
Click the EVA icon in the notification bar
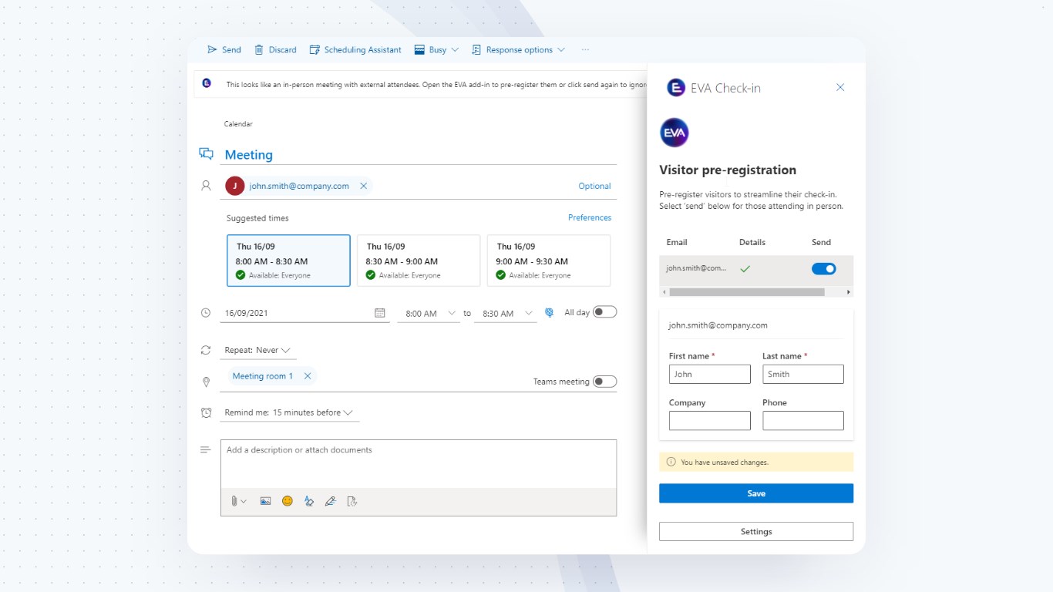207,83
